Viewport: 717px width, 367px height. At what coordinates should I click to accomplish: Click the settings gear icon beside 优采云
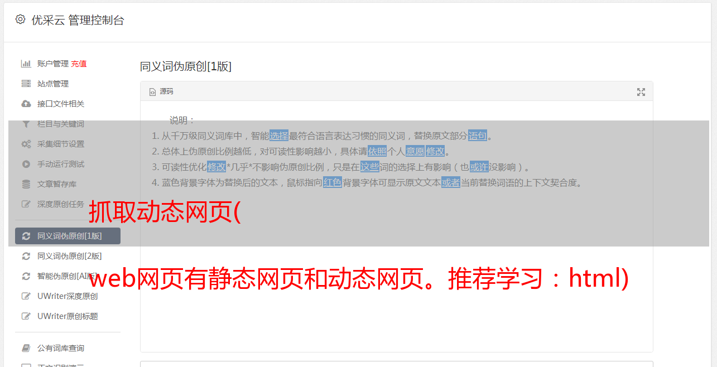tap(20, 20)
